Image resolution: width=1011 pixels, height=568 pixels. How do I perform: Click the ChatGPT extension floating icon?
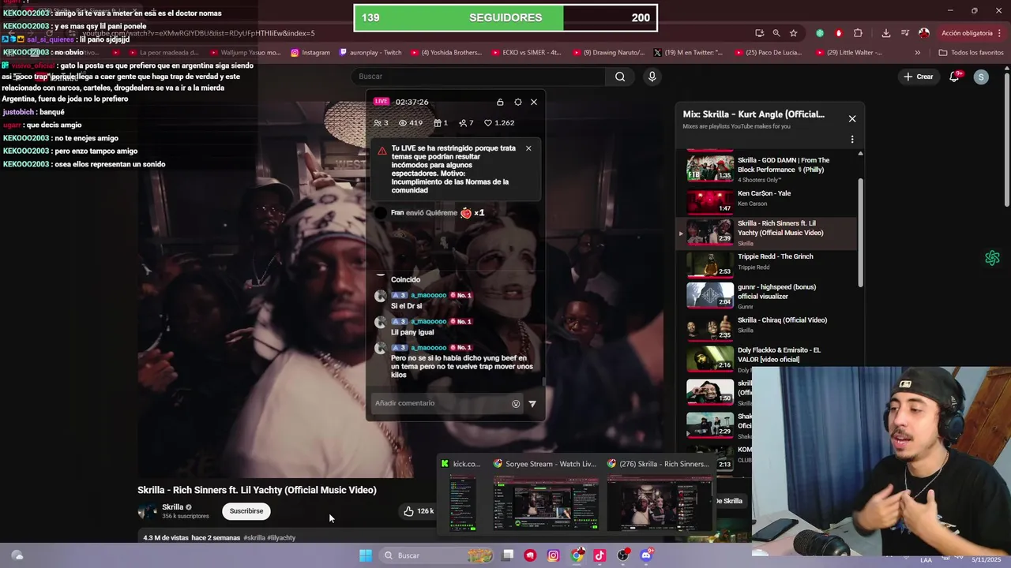992,258
